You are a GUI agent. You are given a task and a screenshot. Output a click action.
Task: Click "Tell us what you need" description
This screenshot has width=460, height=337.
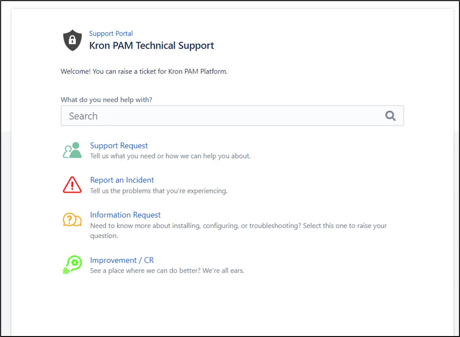click(171, 156)
